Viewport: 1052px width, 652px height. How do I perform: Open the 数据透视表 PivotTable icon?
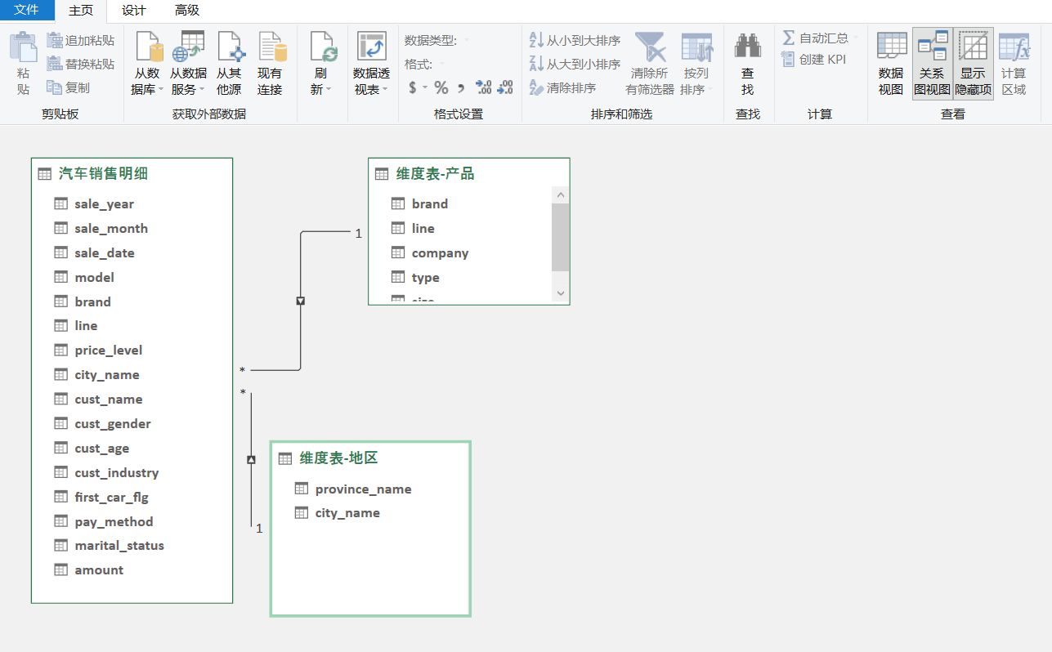pos(372,47)
